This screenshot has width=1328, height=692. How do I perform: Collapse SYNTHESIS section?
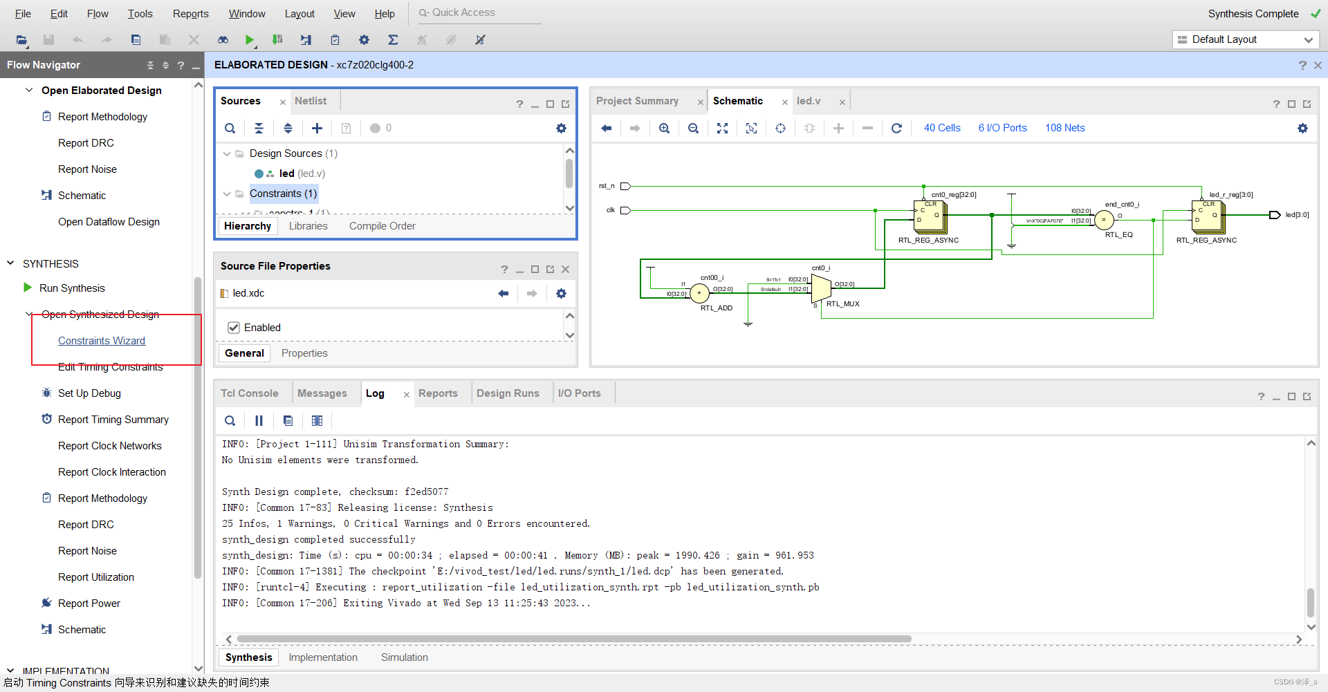point(10,263)
